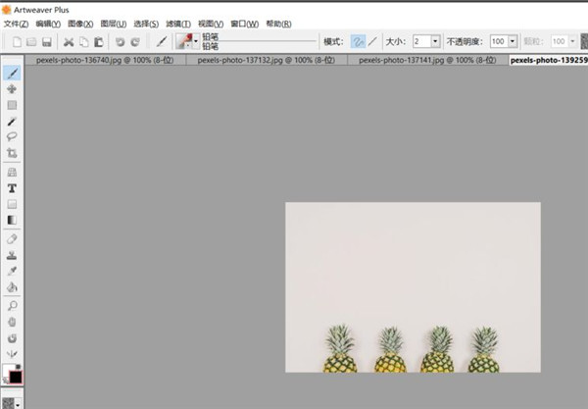The width and height of the screenshot is (588, 409).
Task: Click the Undo arrow icon
Action: click(119, 42)
